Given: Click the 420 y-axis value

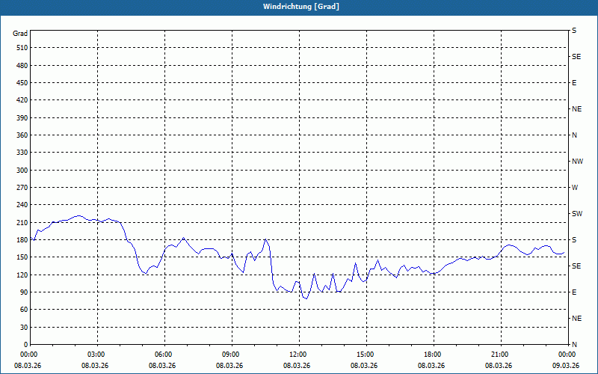Looking at the screenshot, I should (22, 100).
